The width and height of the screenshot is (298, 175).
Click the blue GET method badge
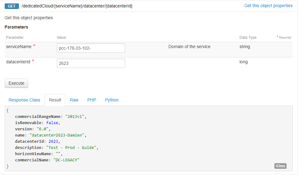pyautogui.click(x=12, y=6)
